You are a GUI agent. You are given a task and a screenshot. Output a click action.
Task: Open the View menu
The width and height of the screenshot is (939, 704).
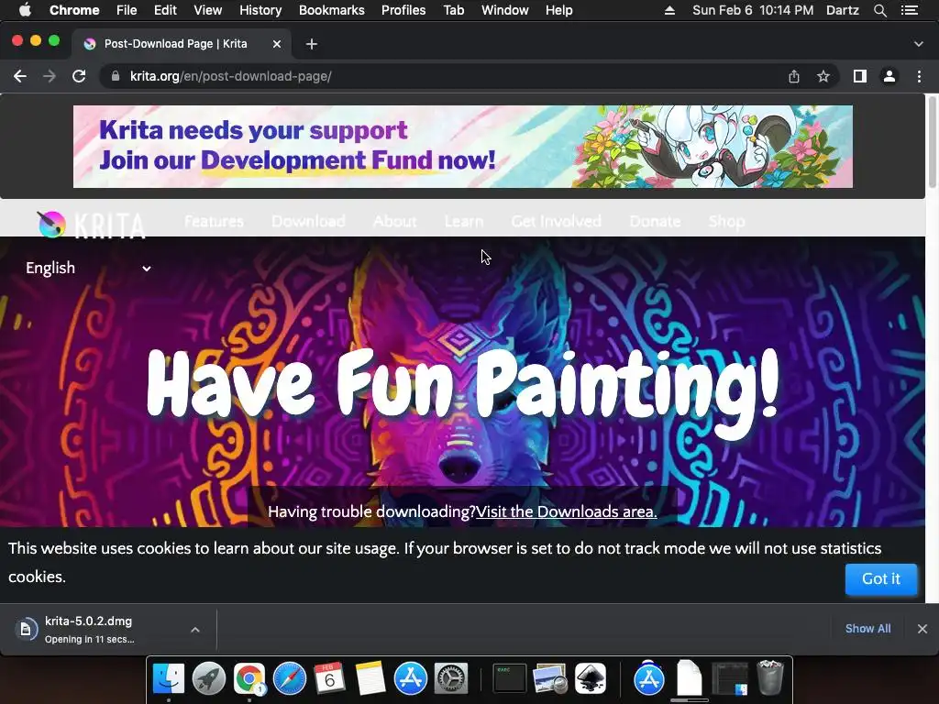click(x=208, y=10)
